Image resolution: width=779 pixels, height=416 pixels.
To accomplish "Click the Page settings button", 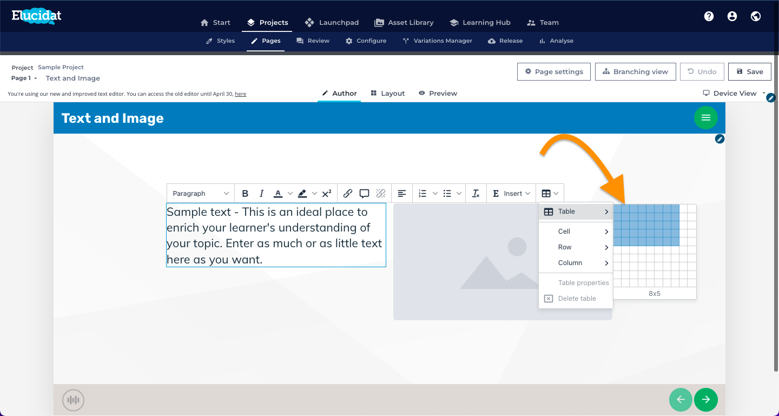I will coord(553,71).
